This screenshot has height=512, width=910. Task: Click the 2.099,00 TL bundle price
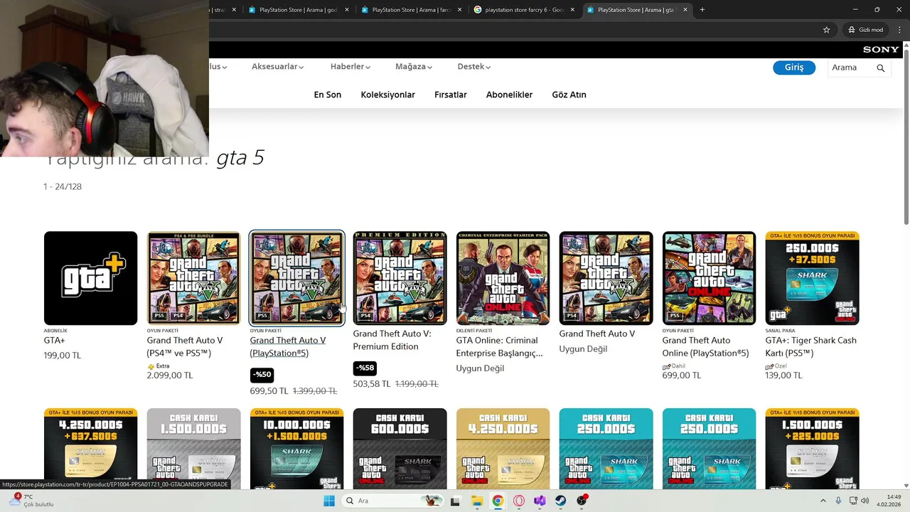click(170, 375)
